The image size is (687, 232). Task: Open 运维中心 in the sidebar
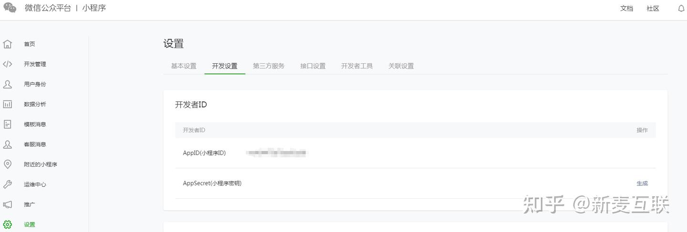coord(35,184)
